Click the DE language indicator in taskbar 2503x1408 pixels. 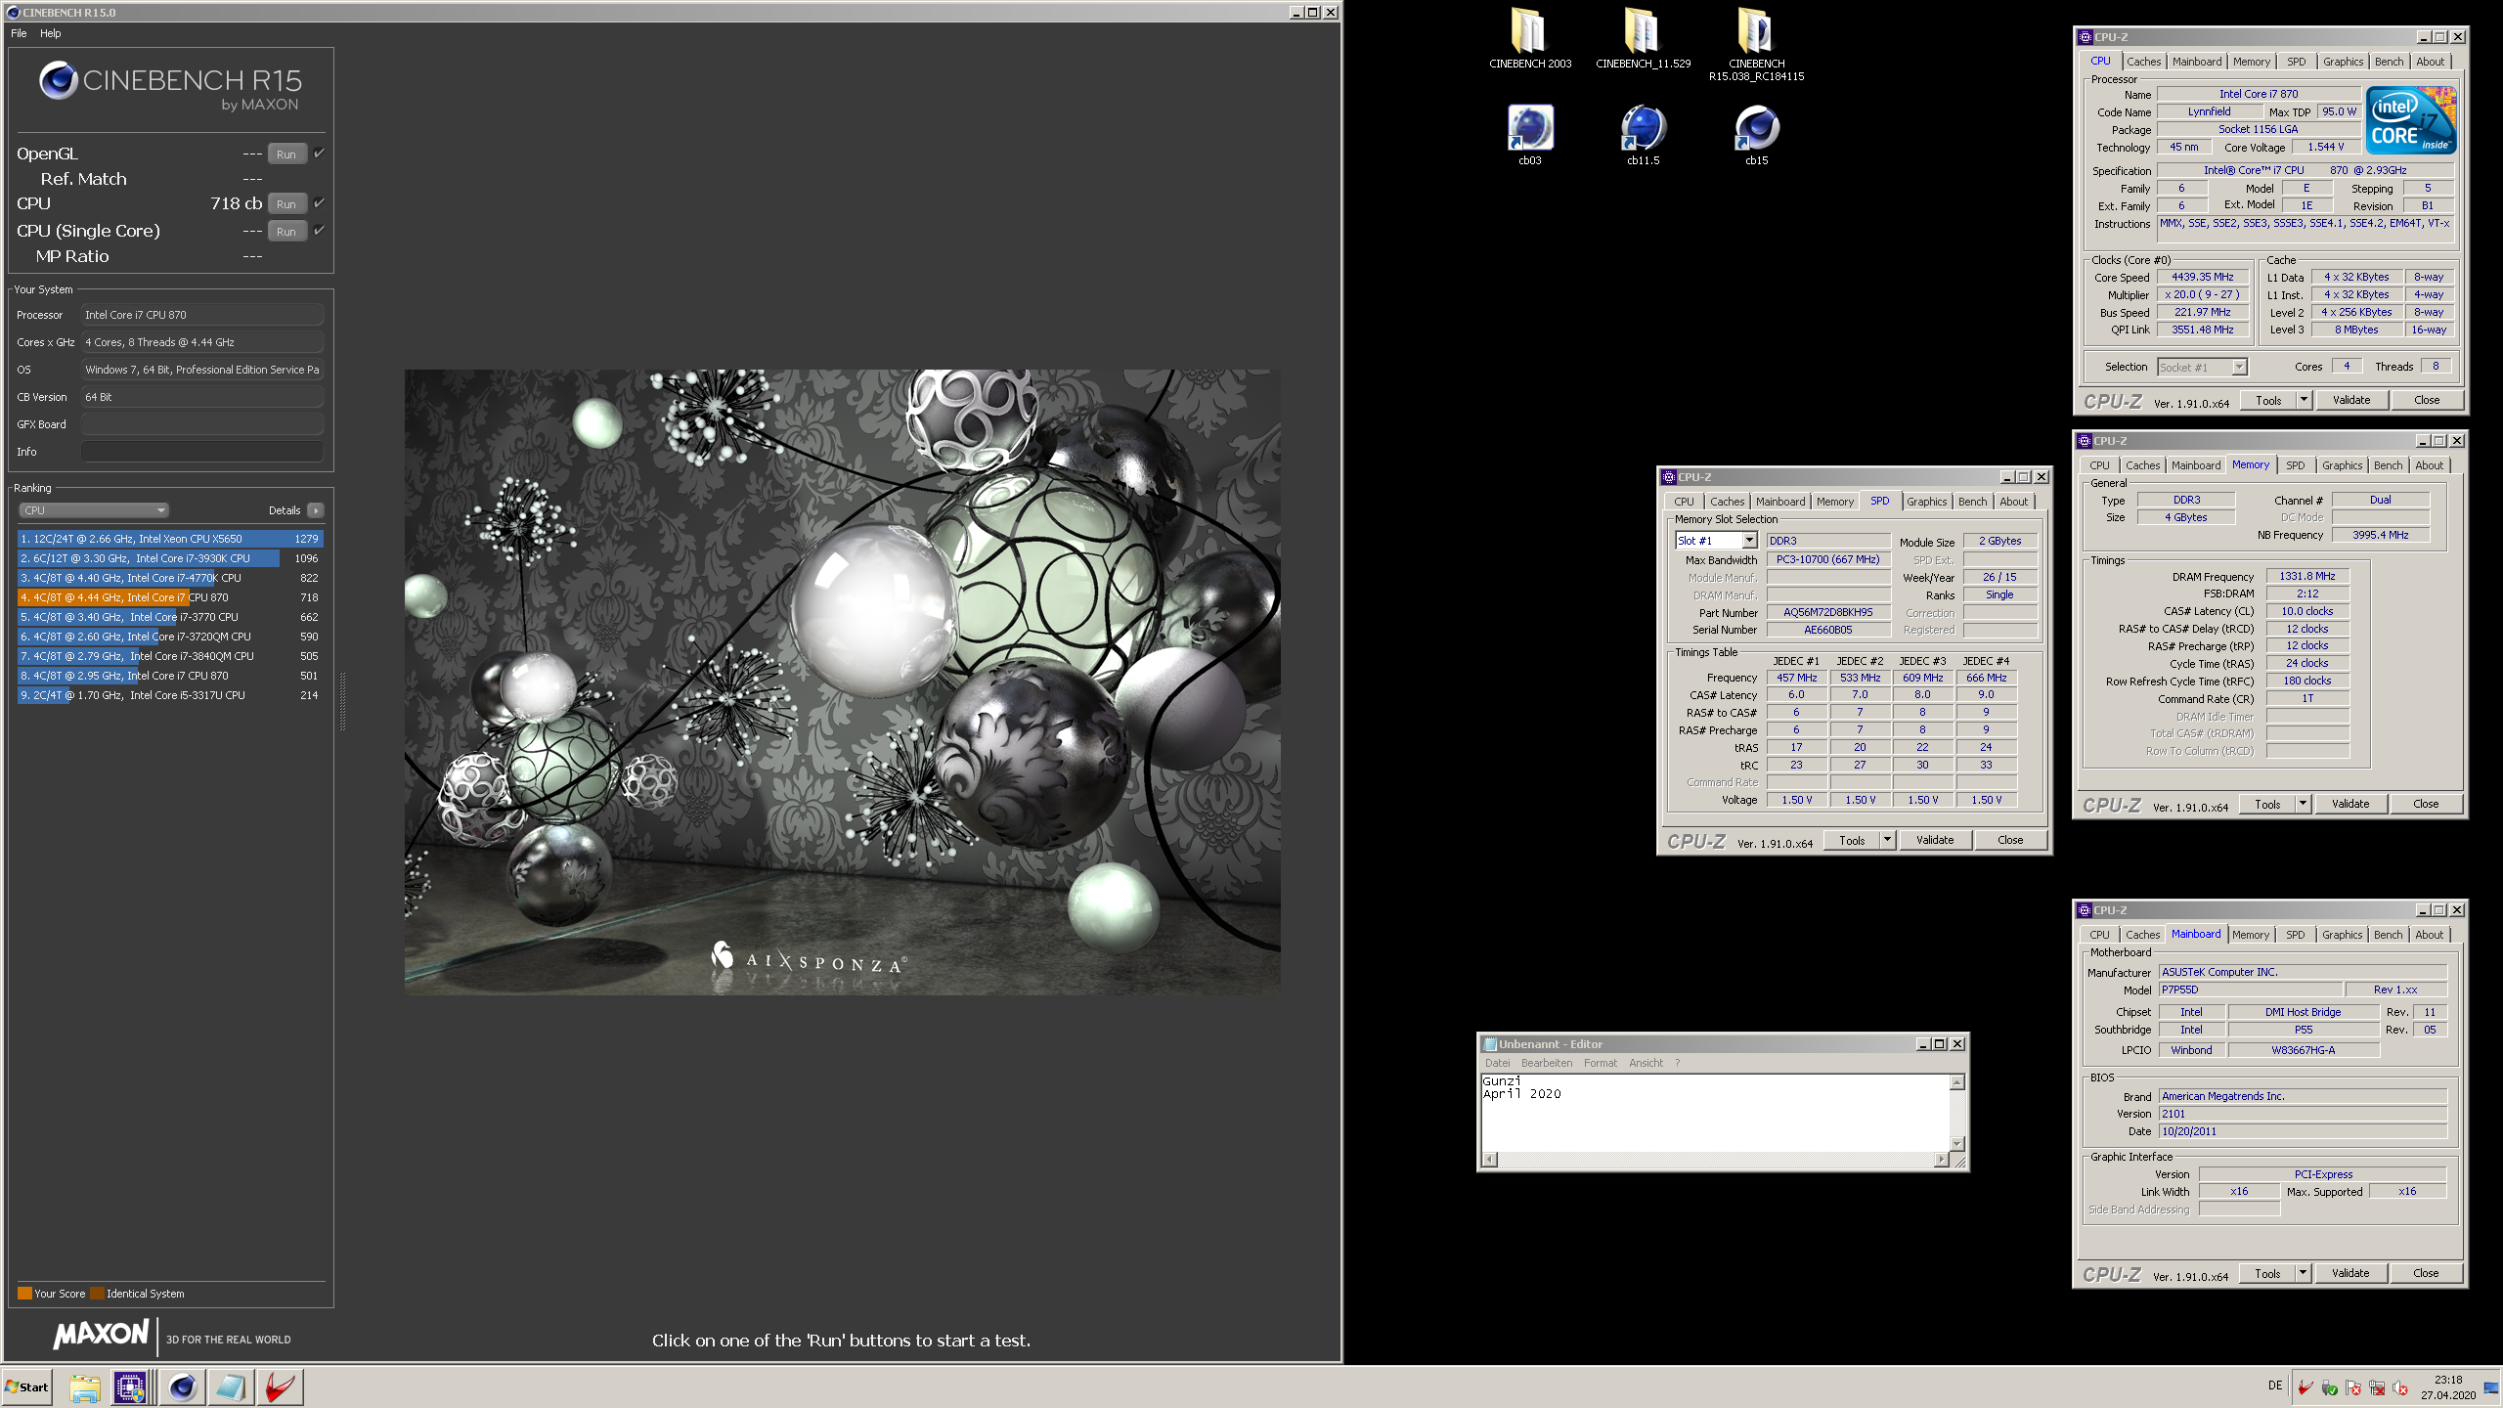[2274, 1386]
